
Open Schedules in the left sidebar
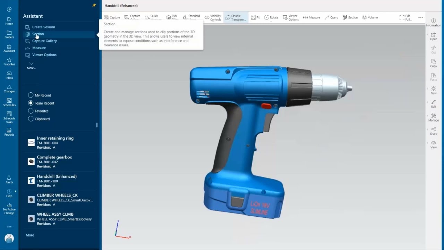(x=9, y=102)
